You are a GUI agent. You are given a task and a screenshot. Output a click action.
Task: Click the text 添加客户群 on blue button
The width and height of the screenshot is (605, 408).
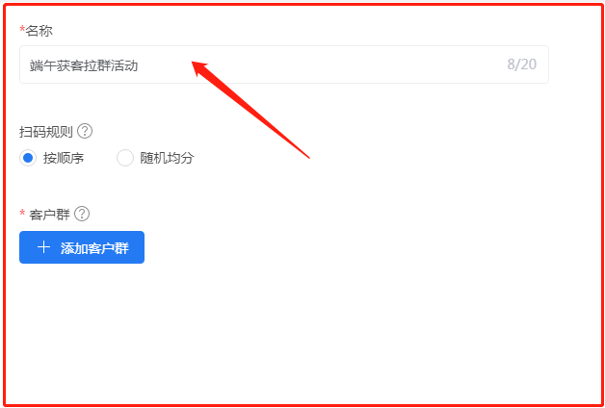click(x=94, y=248)
